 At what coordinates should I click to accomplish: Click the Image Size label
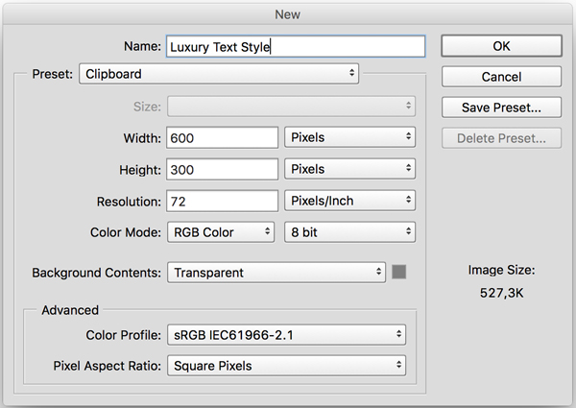pyautogui.click(x=501, y=271)
